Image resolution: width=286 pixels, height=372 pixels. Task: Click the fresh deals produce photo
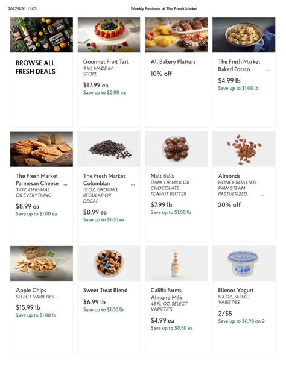pos(42,35)
